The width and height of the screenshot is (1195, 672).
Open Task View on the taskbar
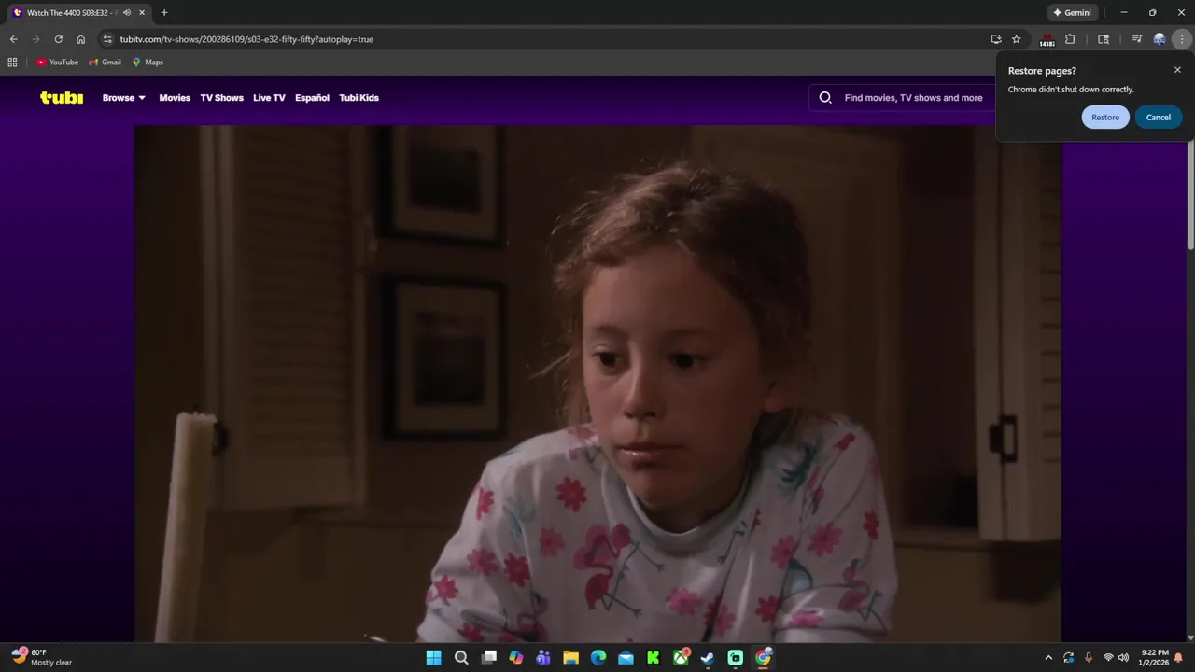[x=488, y=657]
